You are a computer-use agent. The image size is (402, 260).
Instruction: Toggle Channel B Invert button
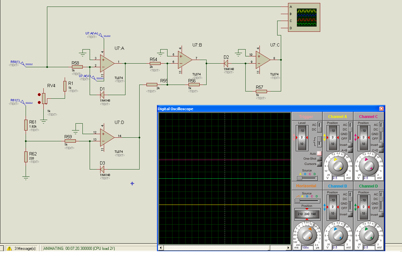(350, 214)
